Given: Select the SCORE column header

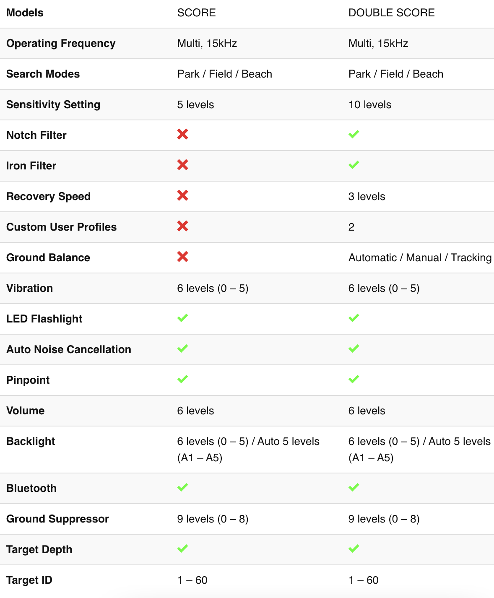Looking at the screenshot, I should point(196,13).
